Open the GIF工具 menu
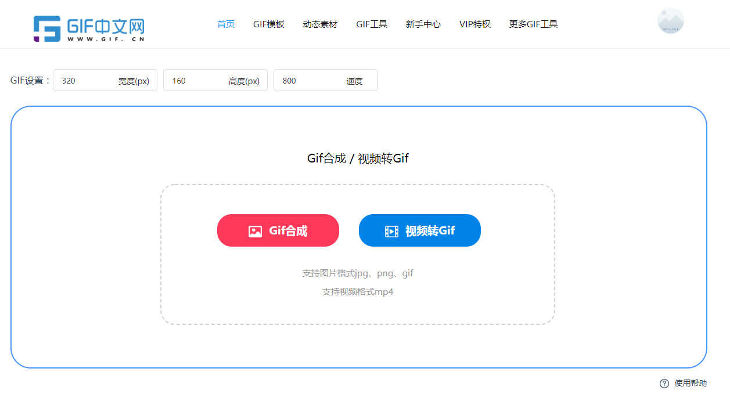Viewport: 730px width, 401px height. point(372,24)
